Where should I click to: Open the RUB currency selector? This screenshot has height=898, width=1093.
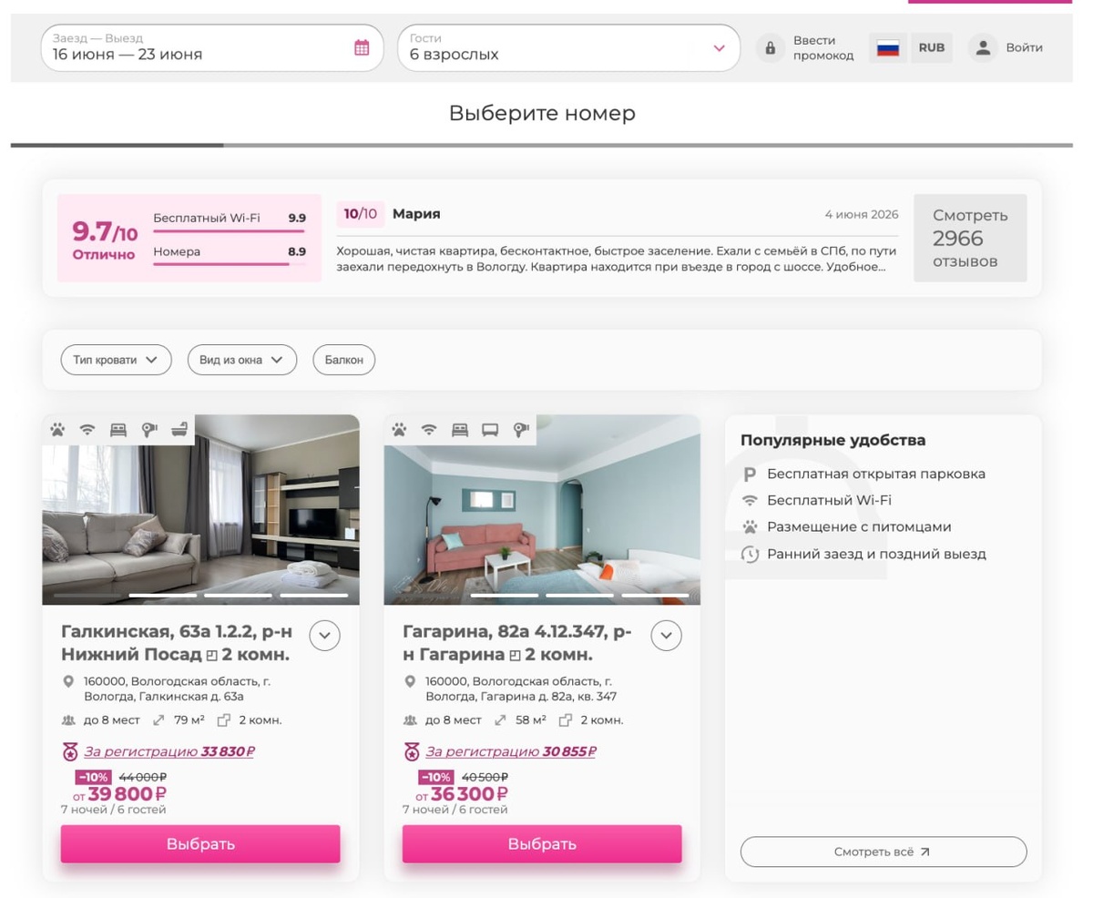coord(932,47)
